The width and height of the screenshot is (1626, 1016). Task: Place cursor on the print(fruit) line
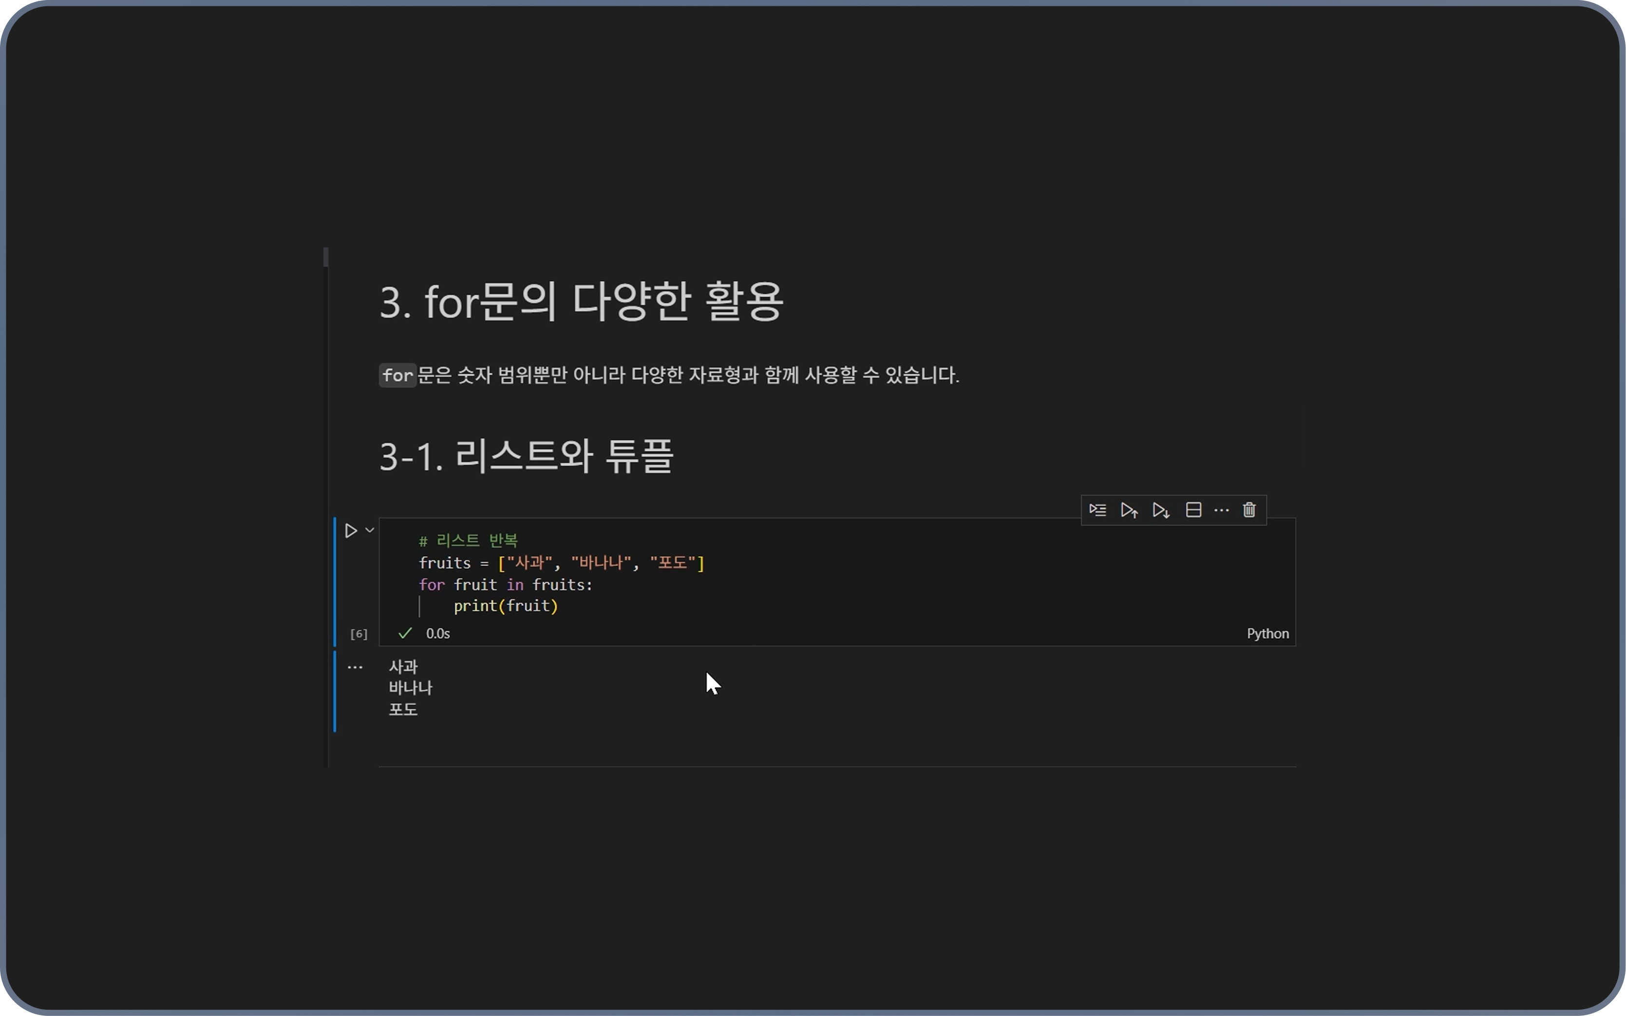coord(505,606)
